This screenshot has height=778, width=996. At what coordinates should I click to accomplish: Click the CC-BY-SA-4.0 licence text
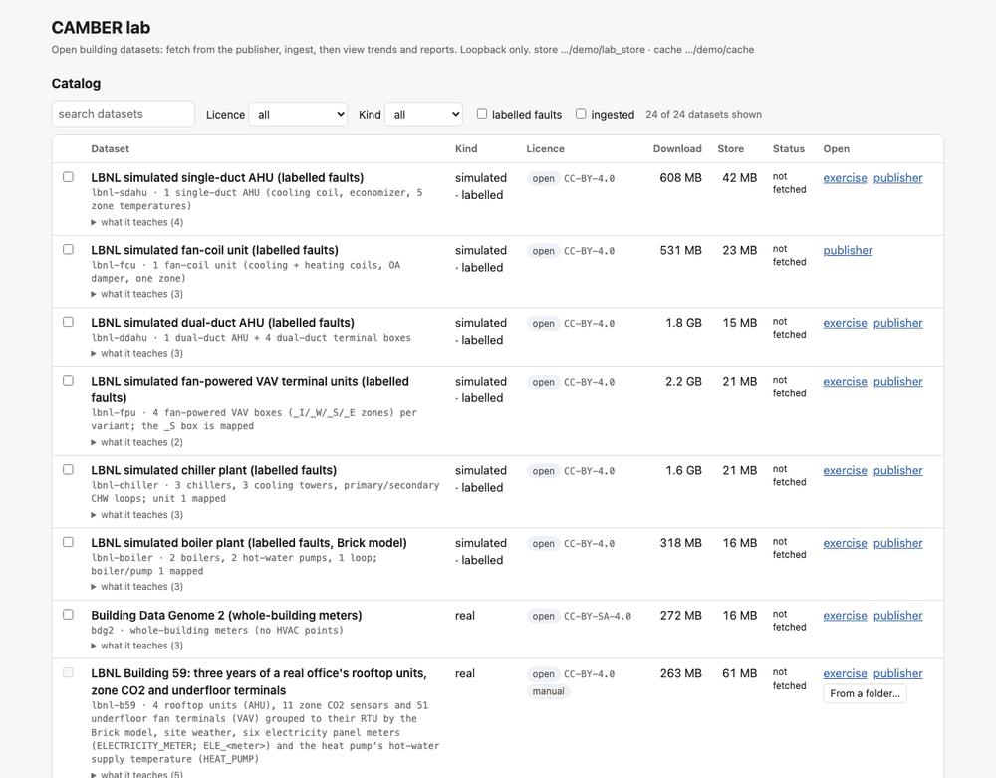(x=598, y=616)
